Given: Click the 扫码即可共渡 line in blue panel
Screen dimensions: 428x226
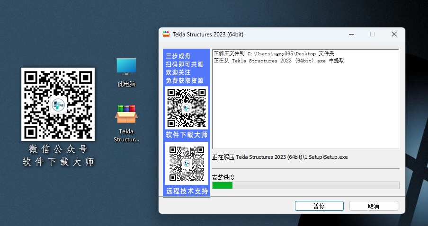Looking at the screenshot, I should [x=185, y=64].
